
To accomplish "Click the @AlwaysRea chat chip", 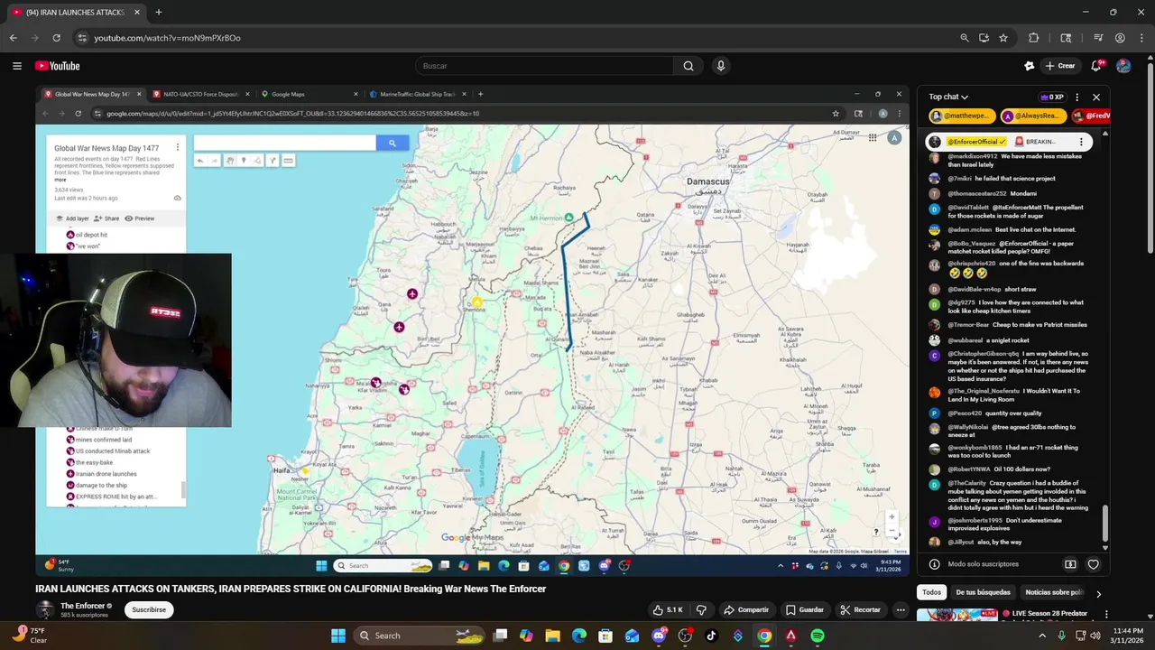I will coord(1034,116).
